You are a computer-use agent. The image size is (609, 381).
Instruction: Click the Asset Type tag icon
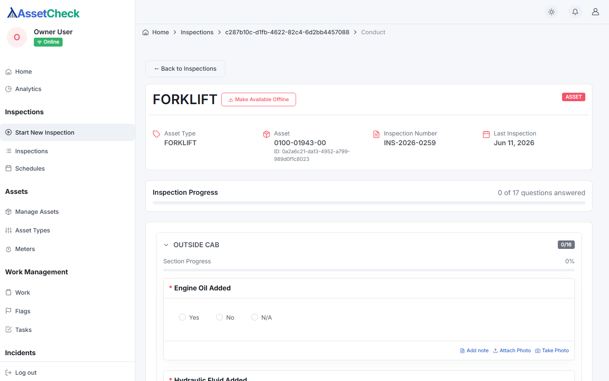[156, 134]
